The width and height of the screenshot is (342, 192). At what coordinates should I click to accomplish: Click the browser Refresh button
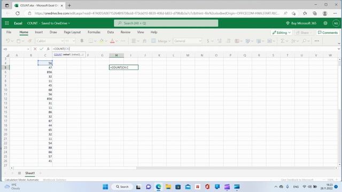coord(18,13)
